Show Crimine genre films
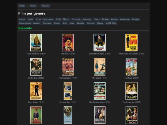Screen dimensions: 167x125 114,19
